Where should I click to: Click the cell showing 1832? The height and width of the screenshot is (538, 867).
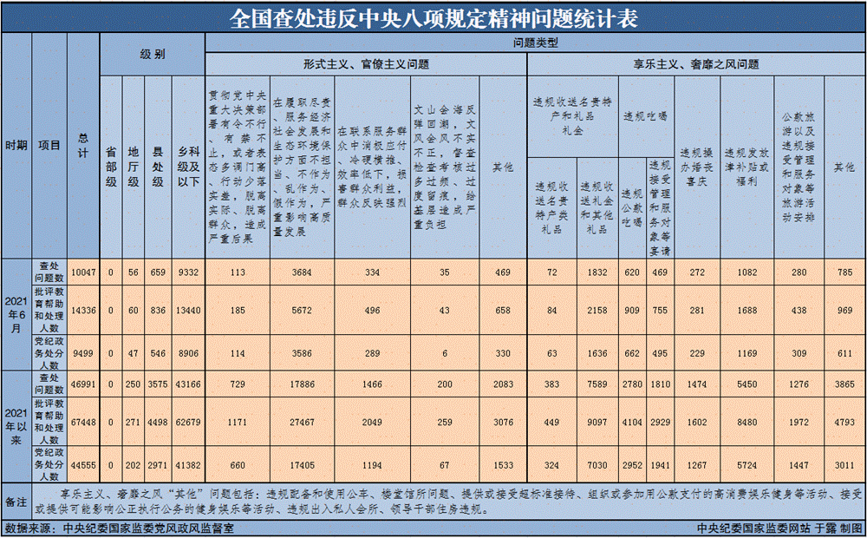tap(597, 272)
